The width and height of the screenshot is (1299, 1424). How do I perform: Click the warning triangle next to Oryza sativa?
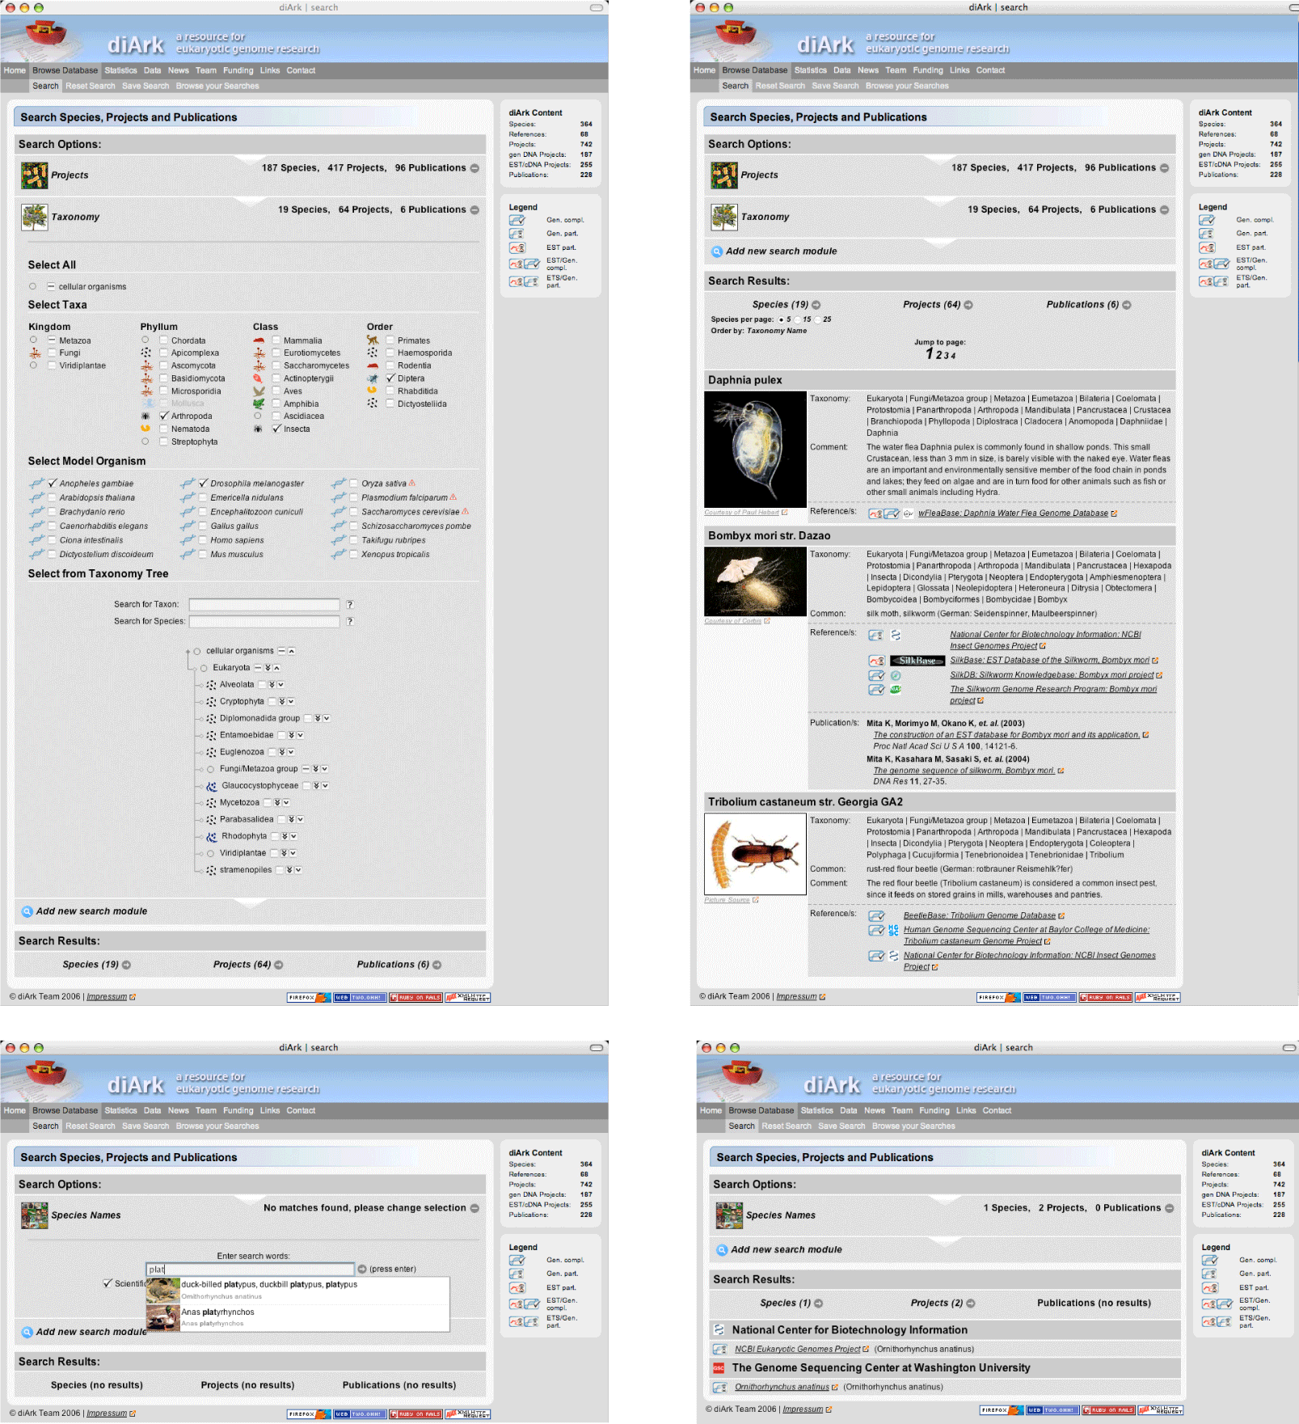pyautogui.click(x=412, y=484)
